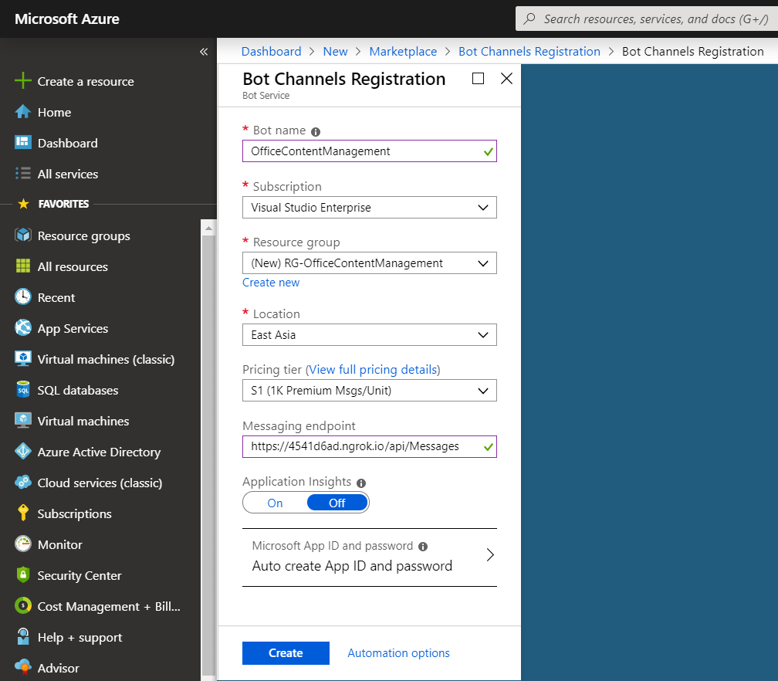
Task: Navigate to Dashboard breadcrumb link
Action: tap(271, 52)
